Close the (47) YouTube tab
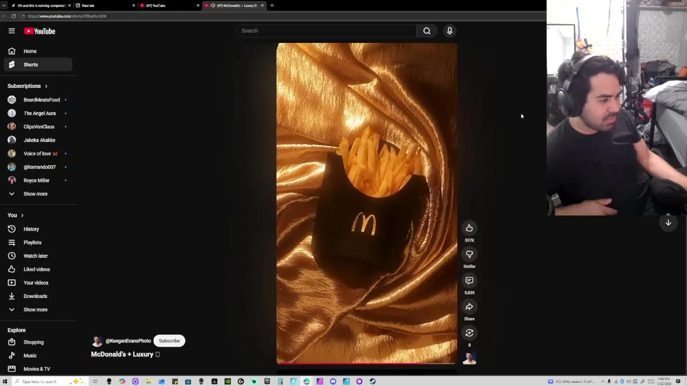 [198, 5]
